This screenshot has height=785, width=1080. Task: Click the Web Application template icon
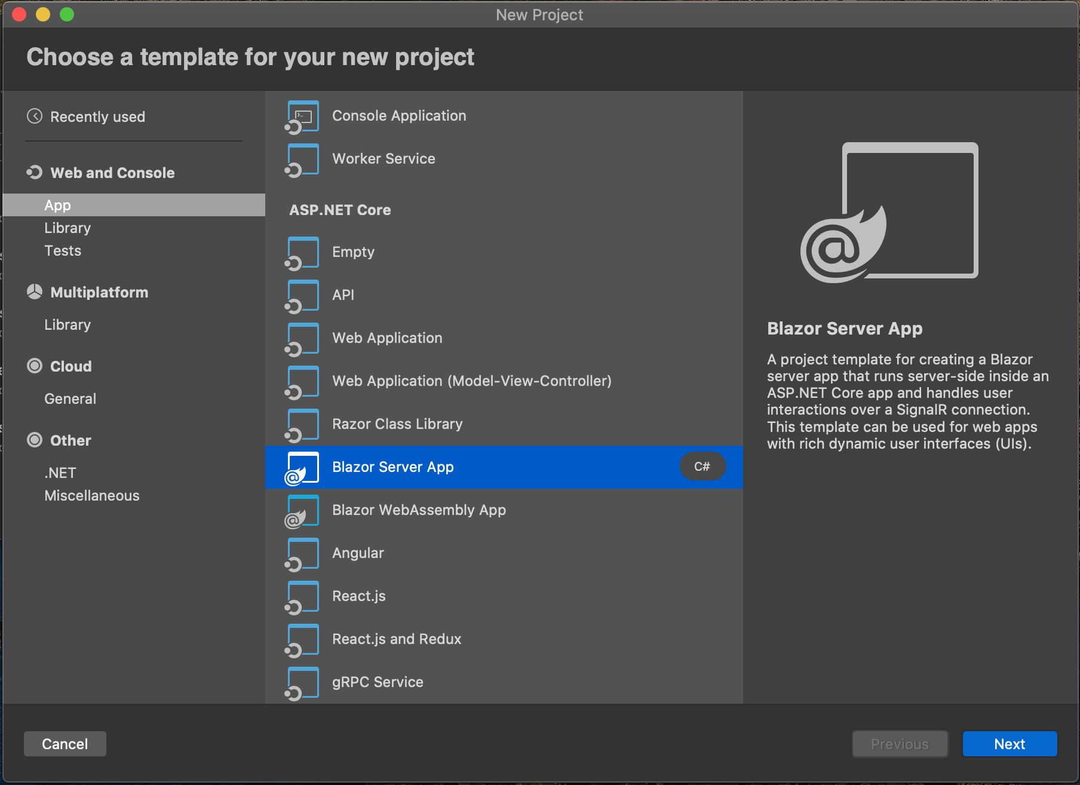click(302, 339)
